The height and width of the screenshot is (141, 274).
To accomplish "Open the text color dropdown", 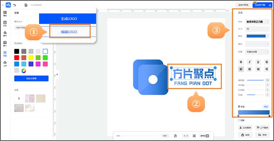I will pos(258,36).
